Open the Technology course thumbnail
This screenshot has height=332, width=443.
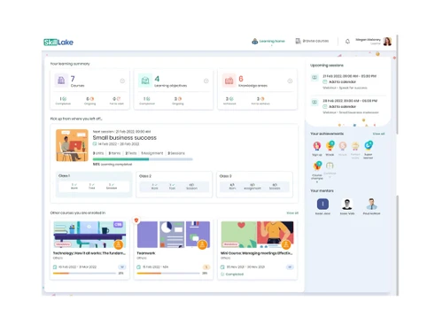pos(89,235)
